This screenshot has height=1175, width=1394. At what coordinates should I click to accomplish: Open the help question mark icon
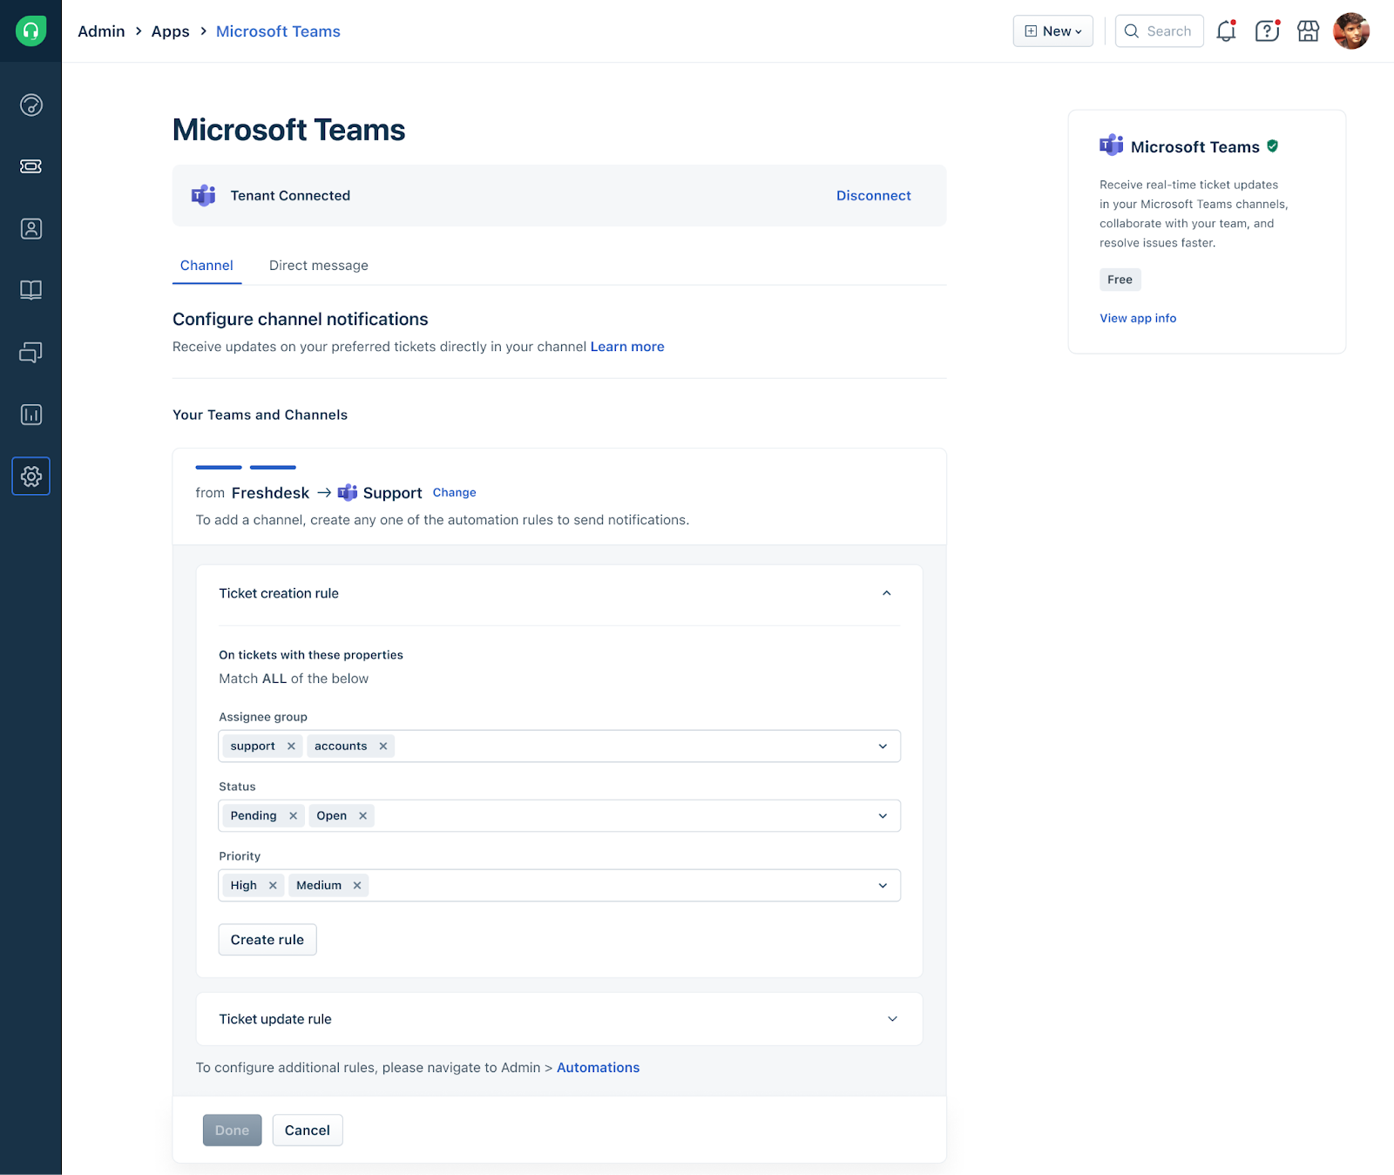coord(1267,31)
